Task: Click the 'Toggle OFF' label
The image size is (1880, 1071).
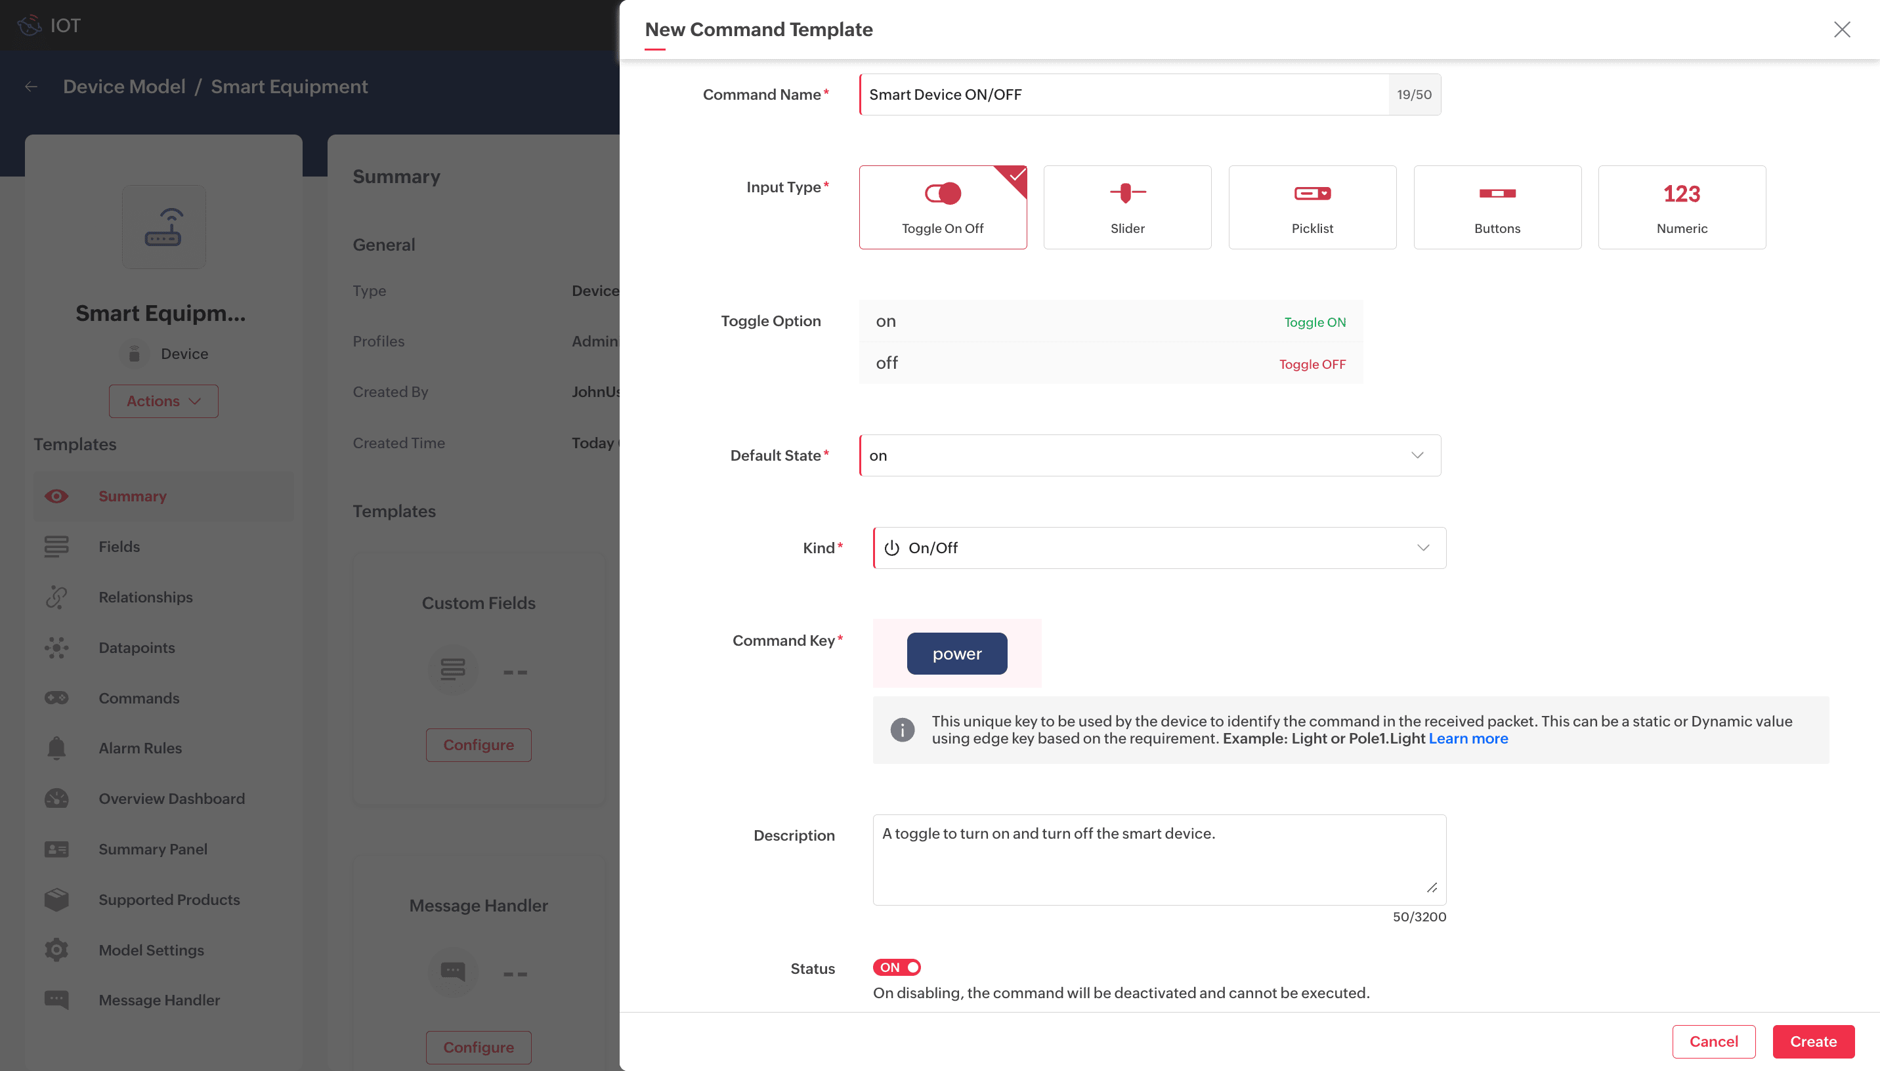Action: pyautogui.click(x=1312, y=364)
